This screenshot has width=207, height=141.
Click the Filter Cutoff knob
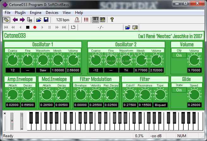coord(130,95)
